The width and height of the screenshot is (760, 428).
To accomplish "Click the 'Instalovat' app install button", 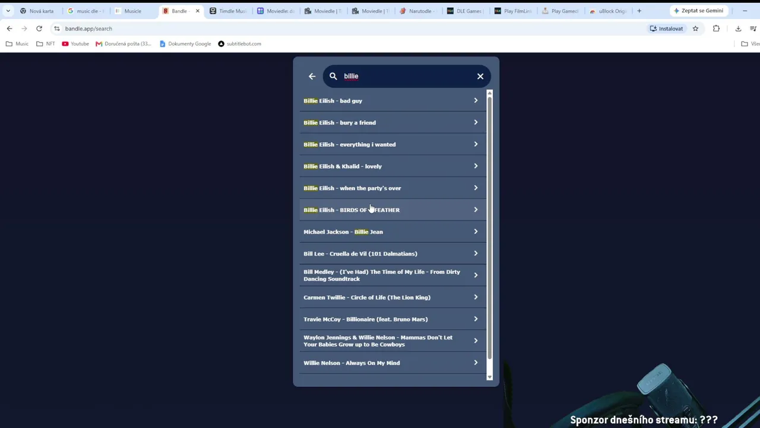I will click(x=666, y=29).
